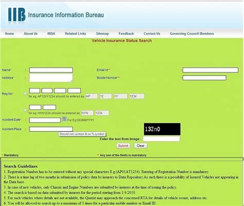Click example field showing HYN

tap(87, 113)
